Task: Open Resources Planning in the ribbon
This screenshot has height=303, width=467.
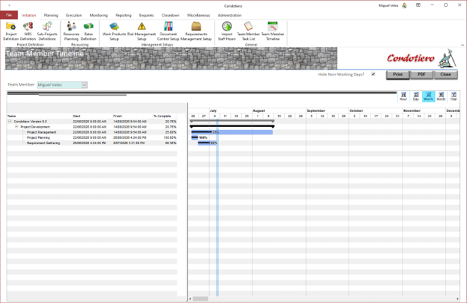Action: (71, 31)
